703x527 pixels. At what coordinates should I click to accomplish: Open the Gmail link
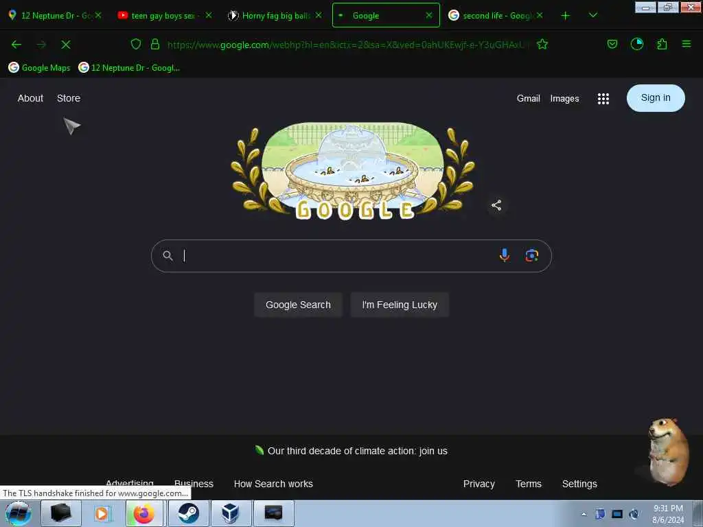coord(528,98)
